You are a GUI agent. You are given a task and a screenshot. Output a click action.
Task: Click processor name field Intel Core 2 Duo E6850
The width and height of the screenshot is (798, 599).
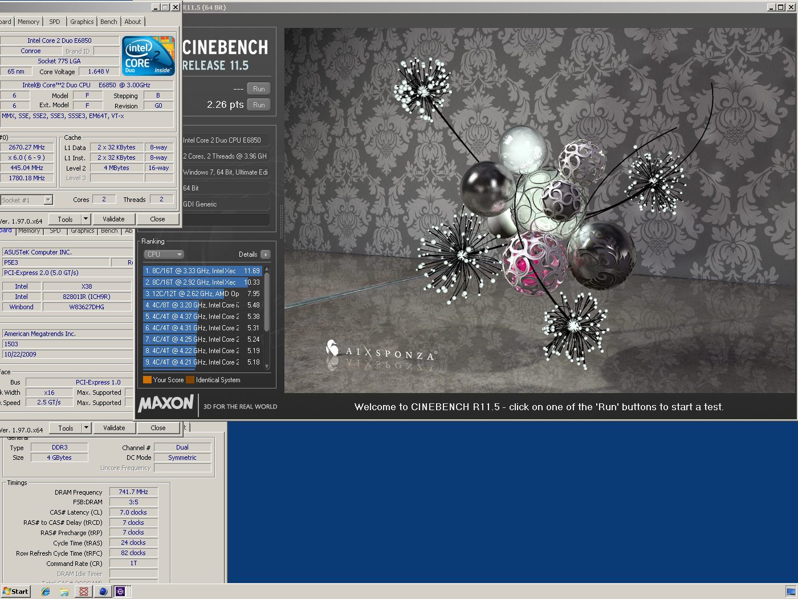pos(59,41)
